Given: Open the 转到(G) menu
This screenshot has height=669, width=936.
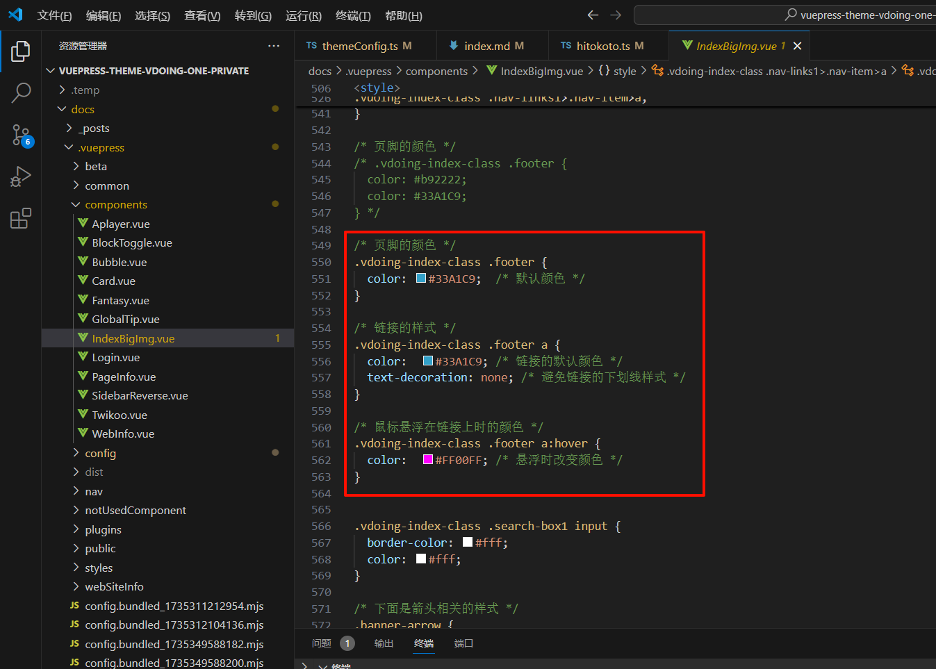Looking at the screenshot, I should [253, 15].
